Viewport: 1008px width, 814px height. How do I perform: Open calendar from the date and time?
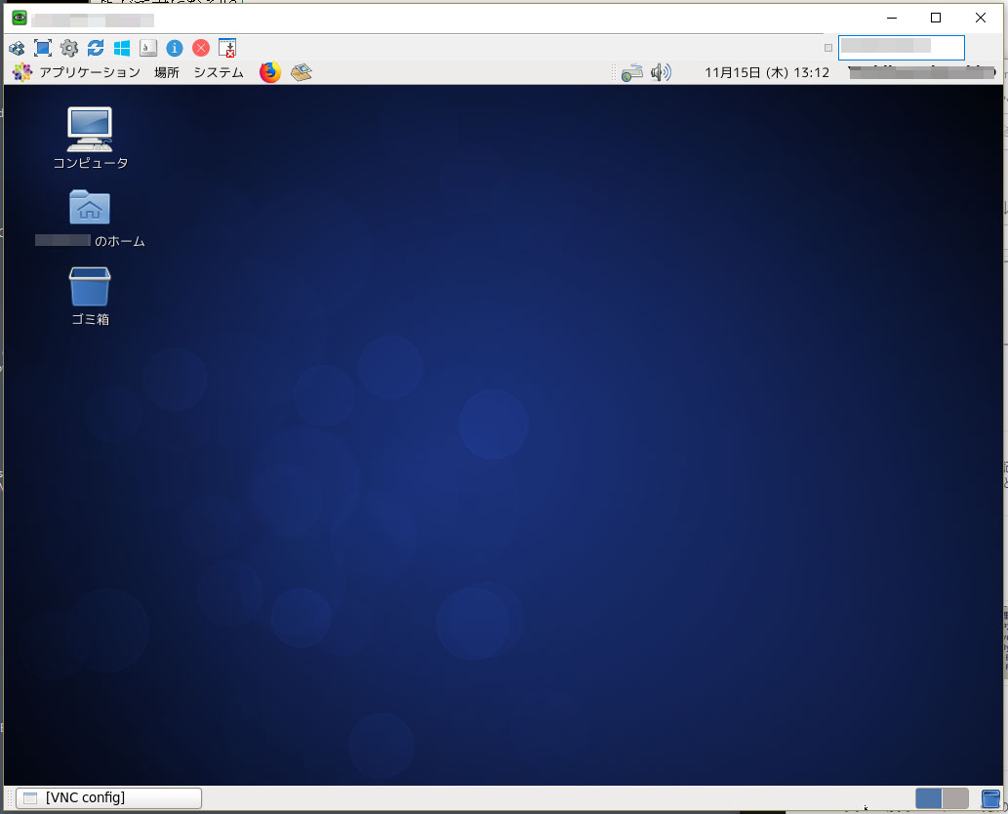coord(766,72)
